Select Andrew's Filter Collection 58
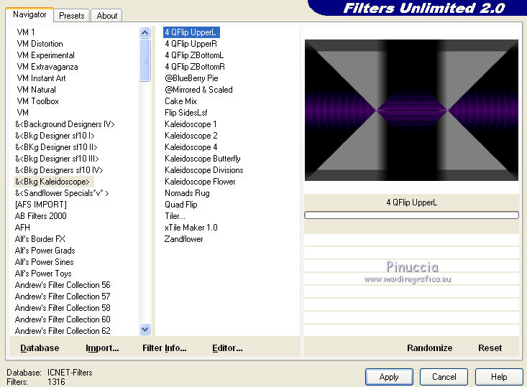Viewport: 527px width, 387px height. (x=63, y=308)
